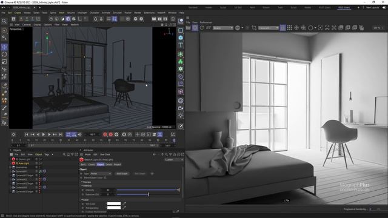Select the Rotate tool in left toolbar
Image resolution: width=388 pixels, height=218 pixels.
tap(4, 54)
